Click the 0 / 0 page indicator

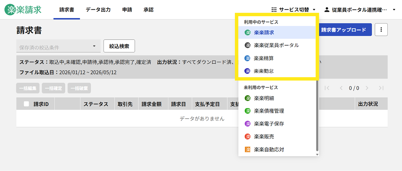coord(354,88)
